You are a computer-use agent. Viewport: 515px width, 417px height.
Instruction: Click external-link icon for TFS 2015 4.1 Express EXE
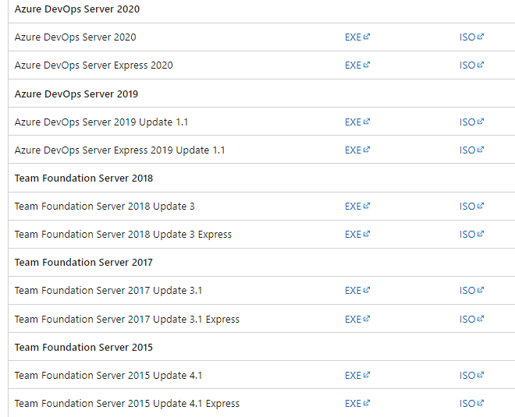367,402
